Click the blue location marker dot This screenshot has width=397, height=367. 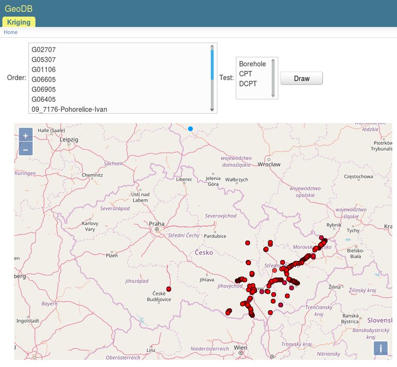[x=190, y=129]
